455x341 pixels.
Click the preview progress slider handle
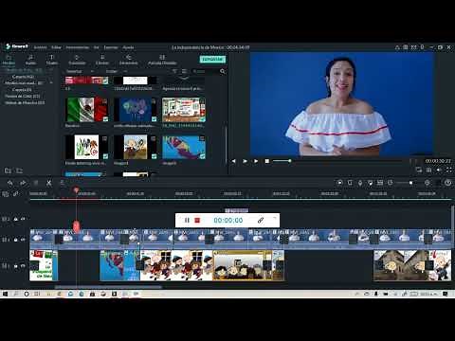289,161
